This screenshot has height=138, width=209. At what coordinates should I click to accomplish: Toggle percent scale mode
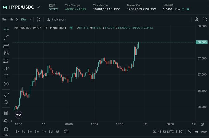(x=189, y=132)
